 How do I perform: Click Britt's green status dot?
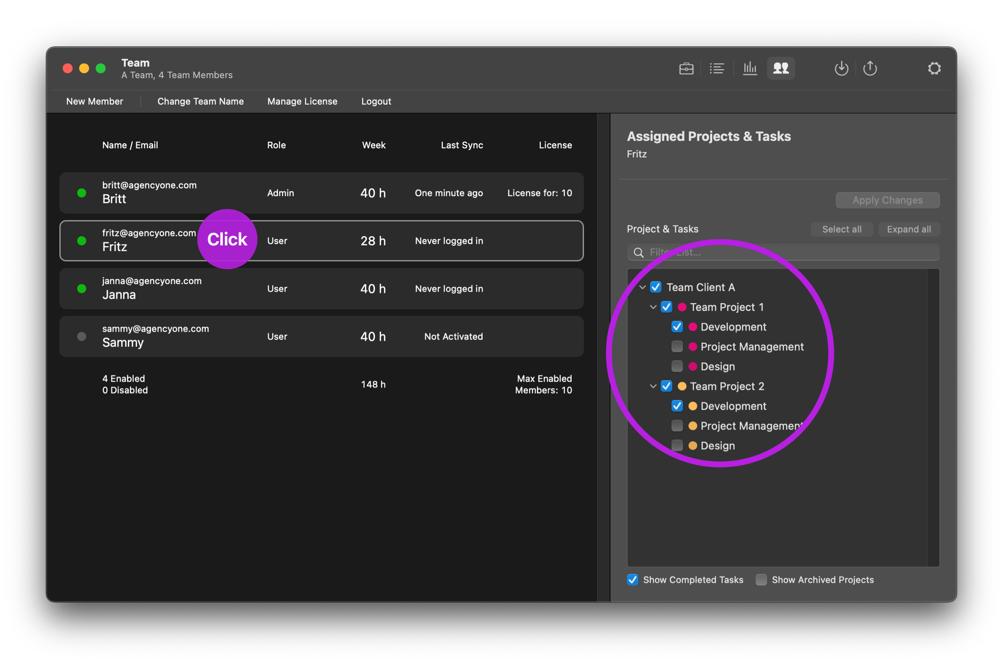[82, 193]
